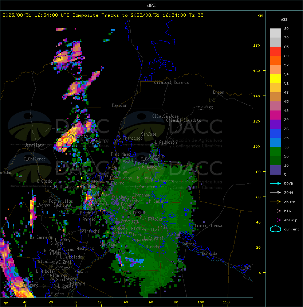Click the 'Clla.del_Rosario' map label
The height and width of the screenshot is (307, 303).
coord(172,82)
